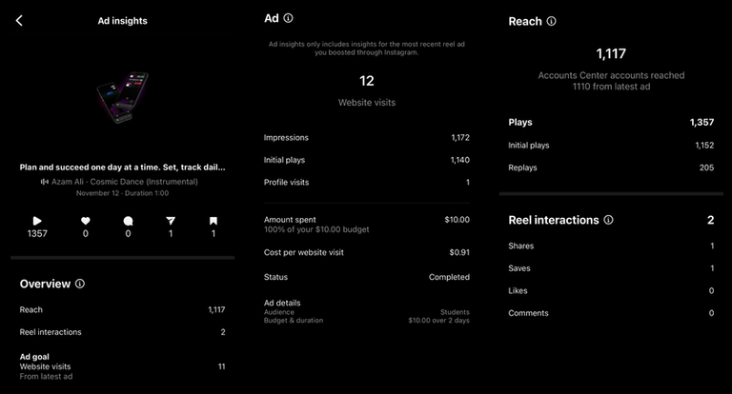Click the Ad goal Website visits row
Screen dimensions: 732x394
122,366
